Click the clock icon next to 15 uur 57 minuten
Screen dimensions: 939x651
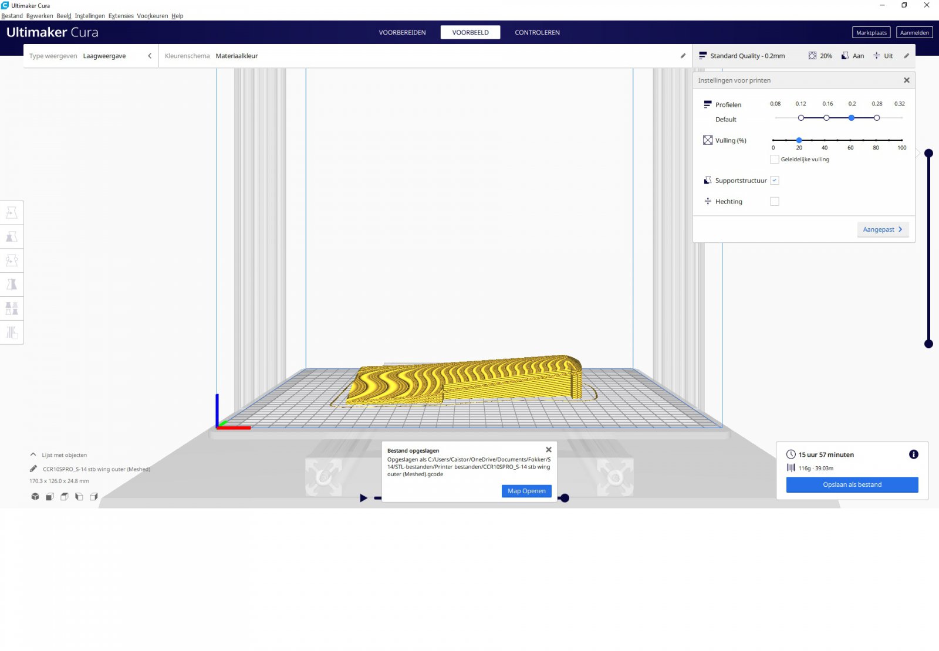791,455
